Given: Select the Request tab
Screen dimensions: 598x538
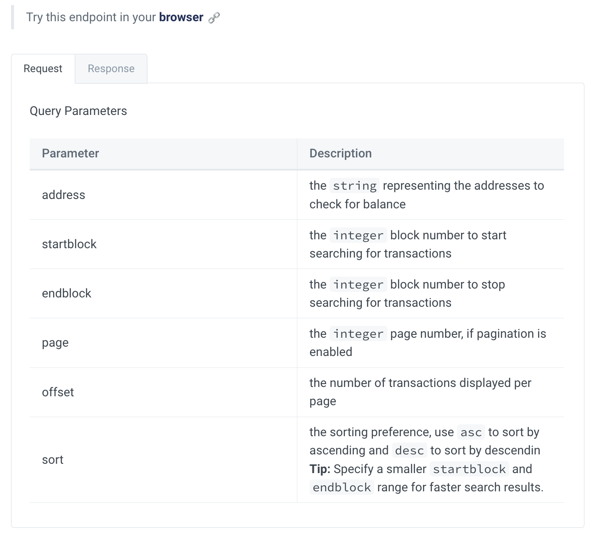Looking at the screenshot, I should [x=43, y=69].
